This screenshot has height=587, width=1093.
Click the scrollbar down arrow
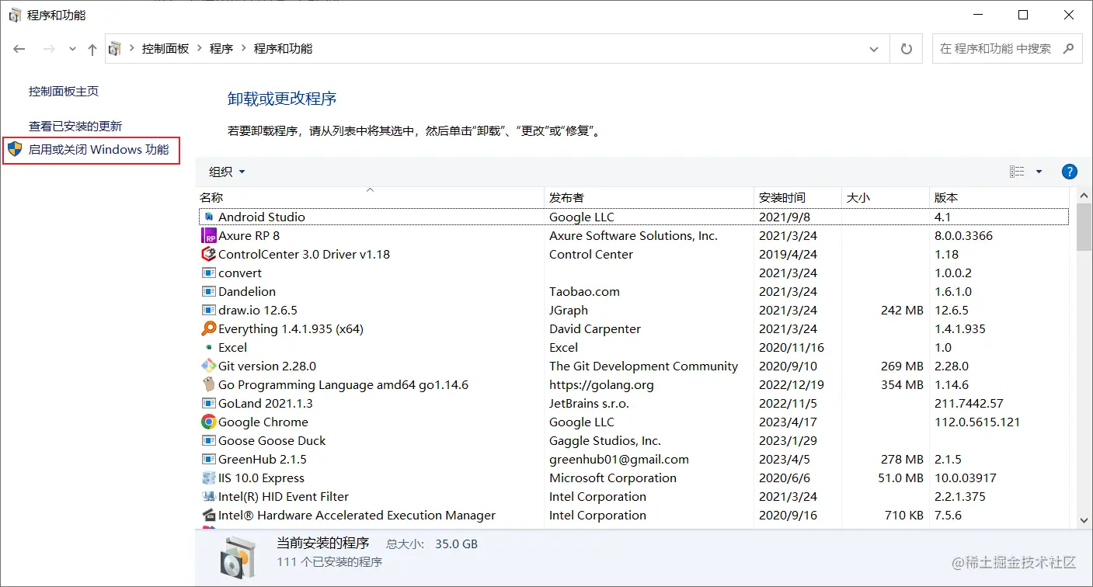(x=1084, y=520)
